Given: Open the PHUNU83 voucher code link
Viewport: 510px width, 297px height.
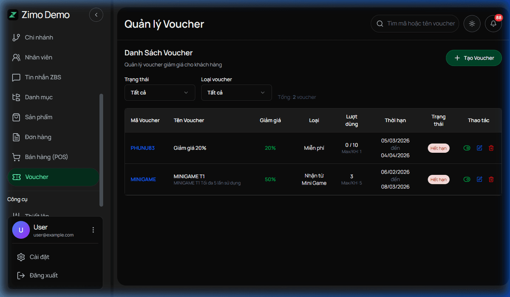Looking at the screenshot, I should tap(142, 148).
